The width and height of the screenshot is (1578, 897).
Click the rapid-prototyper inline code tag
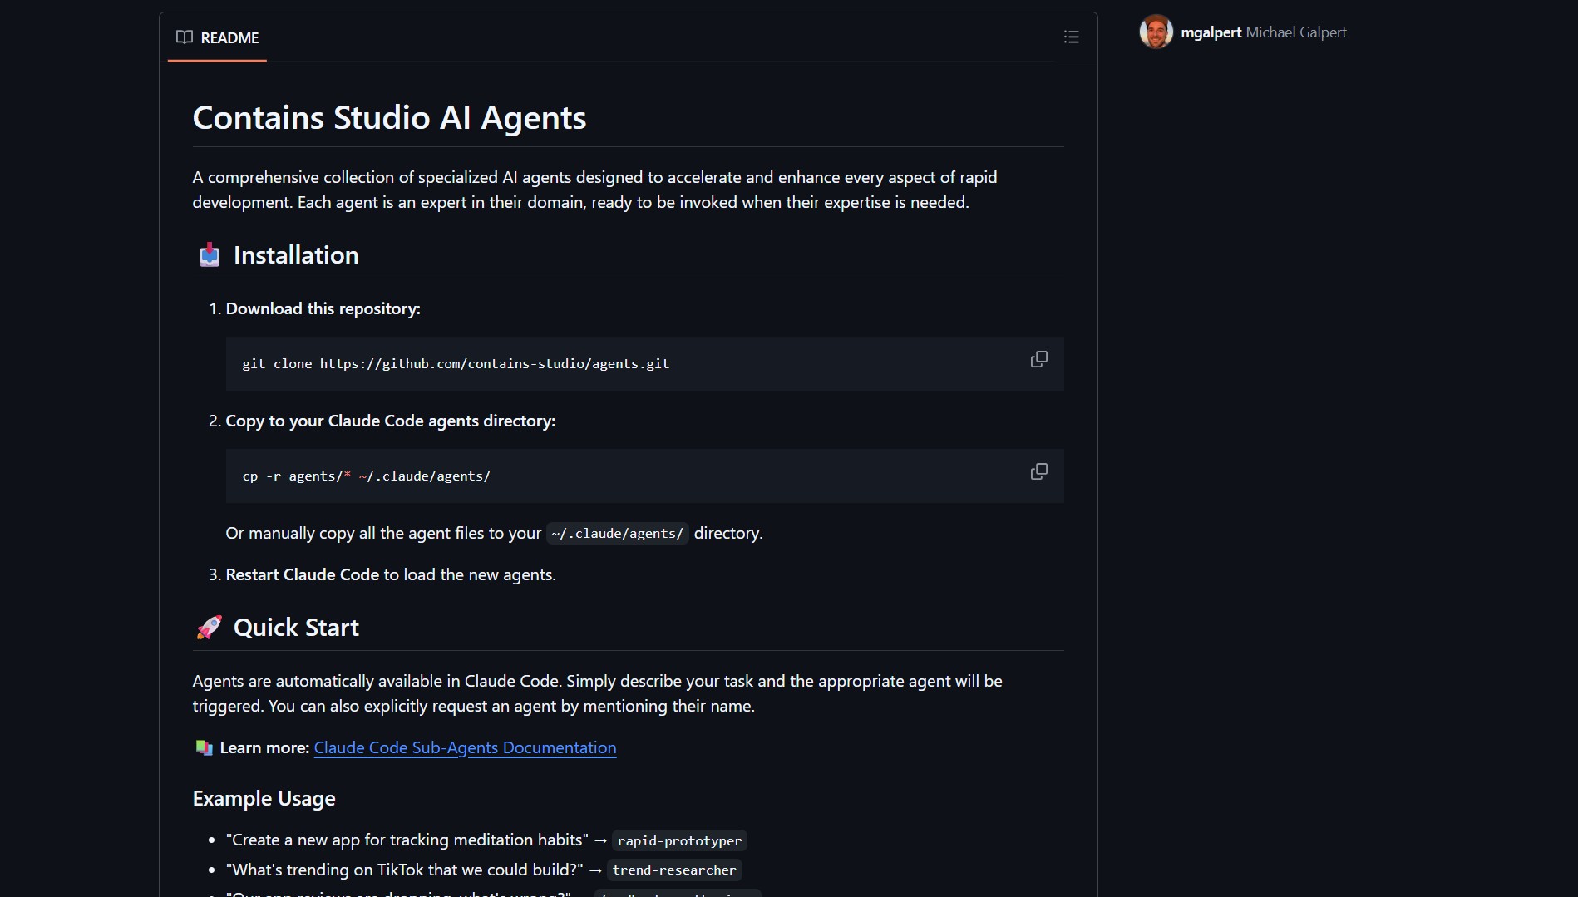pos(679,840)
